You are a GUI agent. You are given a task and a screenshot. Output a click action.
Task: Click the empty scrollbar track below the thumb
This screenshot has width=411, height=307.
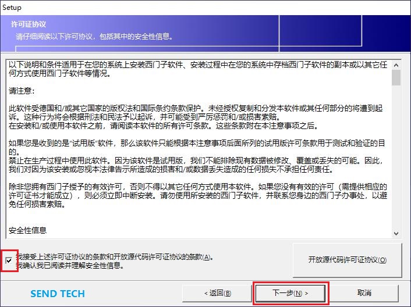(x=396, y=163)
